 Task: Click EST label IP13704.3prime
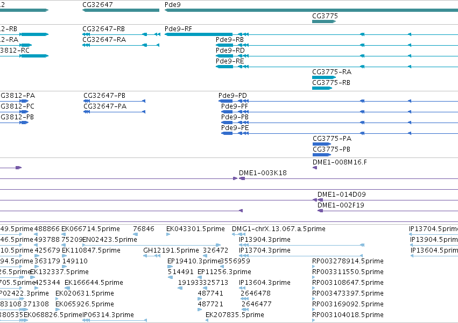click(x=265, y=250)
